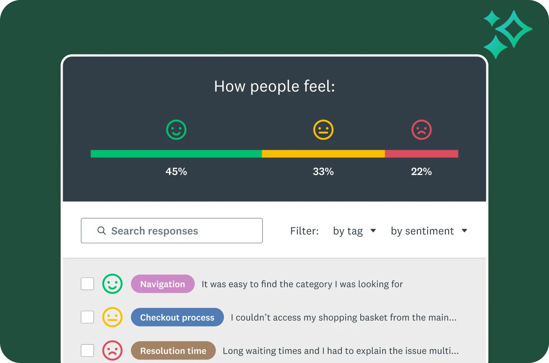Select the checkbox for the Checkout process response
Viewport: 549px width, 363px height.
coord(87,317)
